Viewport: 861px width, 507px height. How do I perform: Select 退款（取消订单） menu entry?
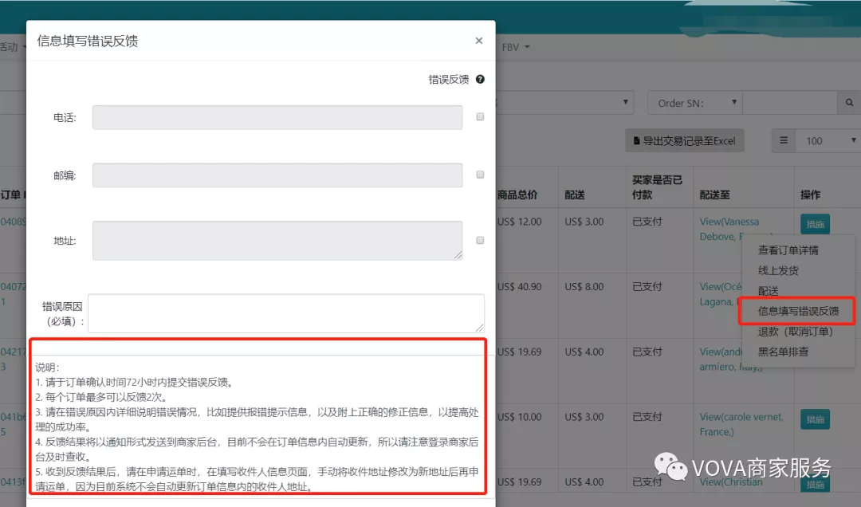[796, 332]
